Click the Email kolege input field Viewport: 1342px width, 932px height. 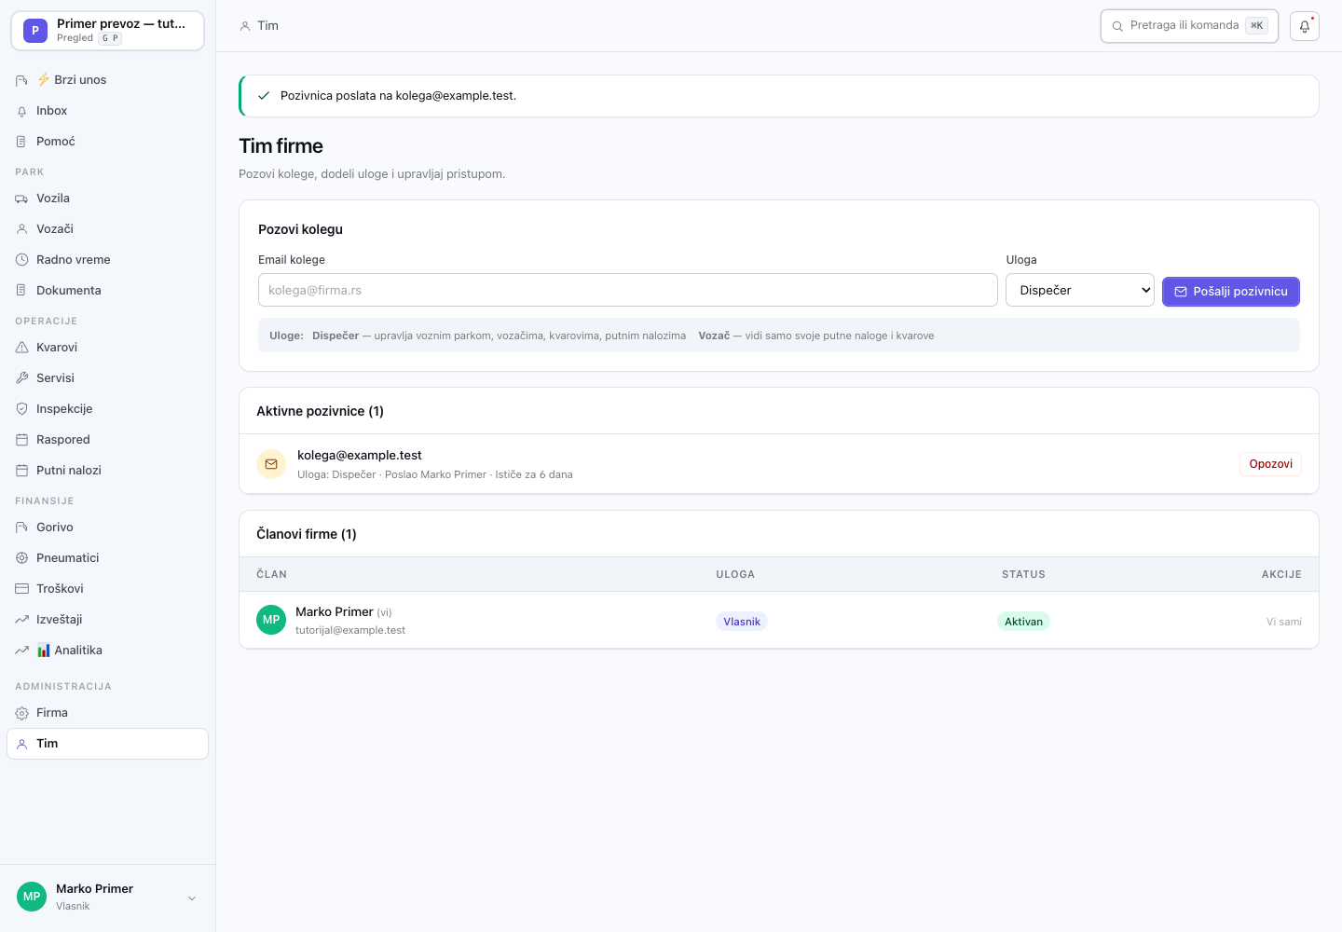628,290
